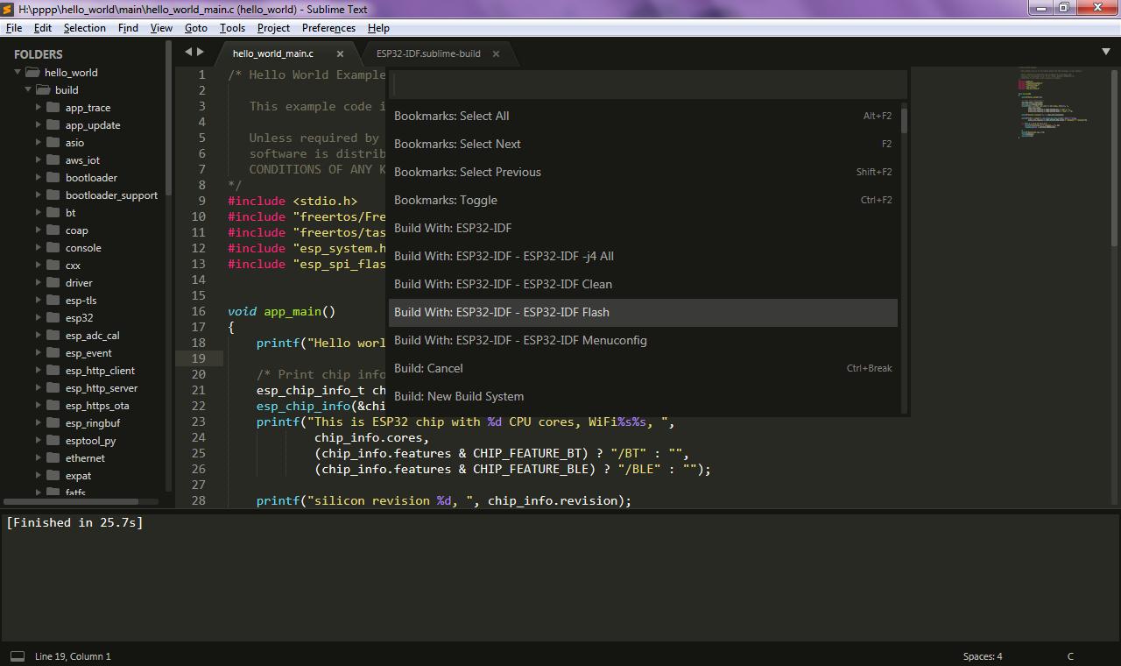
Task: Click the cxx folder icon
Action: tap(53, 266)
